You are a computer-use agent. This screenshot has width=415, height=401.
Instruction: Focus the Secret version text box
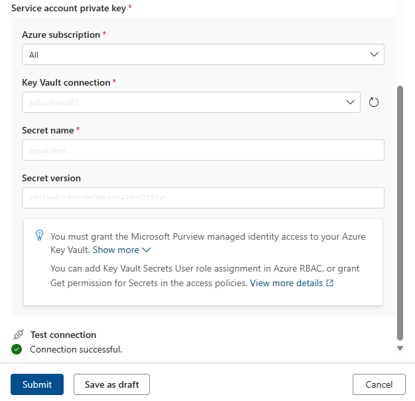coord(203,198)
